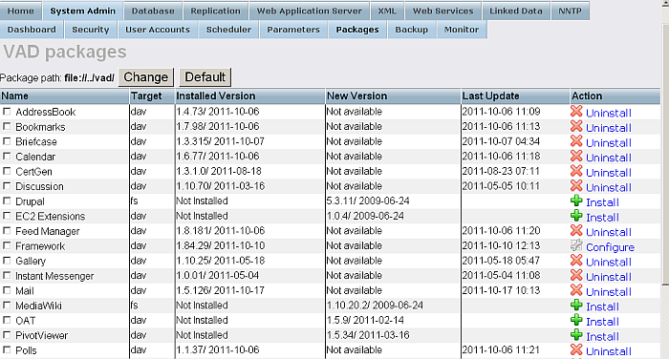
Task: Go to the Linked Data tab
Action: [516, 11]
